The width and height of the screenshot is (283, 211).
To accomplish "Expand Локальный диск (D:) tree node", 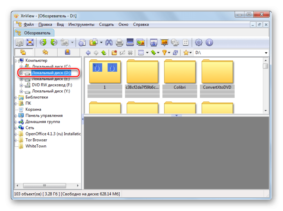I will [x=21, y=73].
